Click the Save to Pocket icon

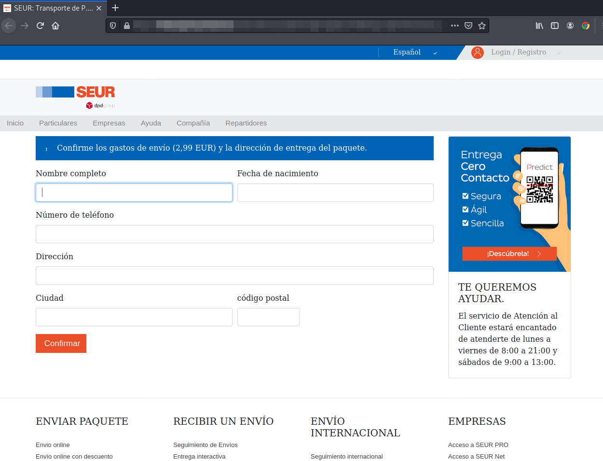(468, 26)
